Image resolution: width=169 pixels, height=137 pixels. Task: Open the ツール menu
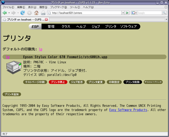click(75, 7)
